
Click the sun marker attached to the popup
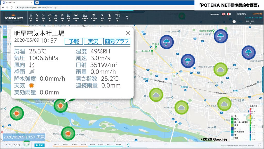pyautogui.click(x=60, y=106)
